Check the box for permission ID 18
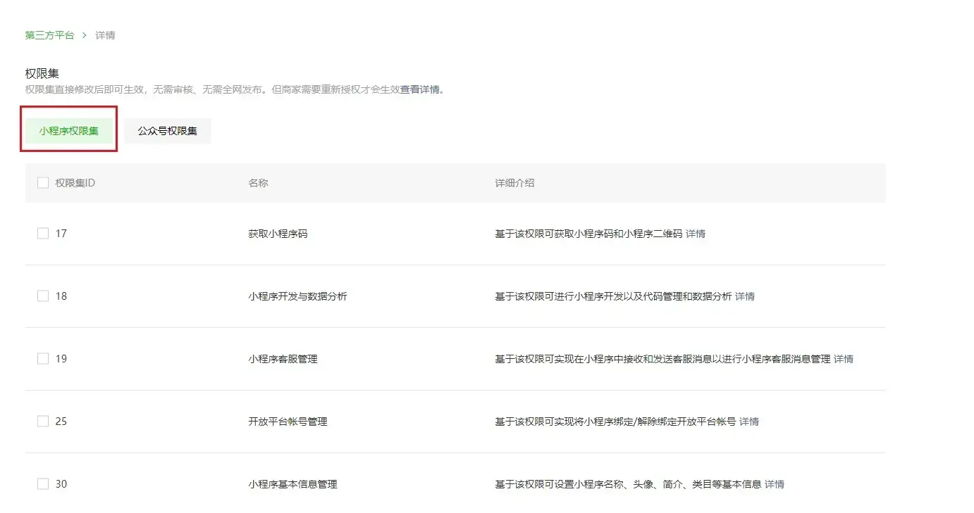Image resolution: width=974 pixels, height=513 pixels. pyautogui.click(x=43, y=296)
